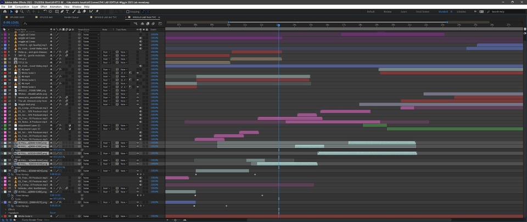Open the Graph Editor icon

160,24
